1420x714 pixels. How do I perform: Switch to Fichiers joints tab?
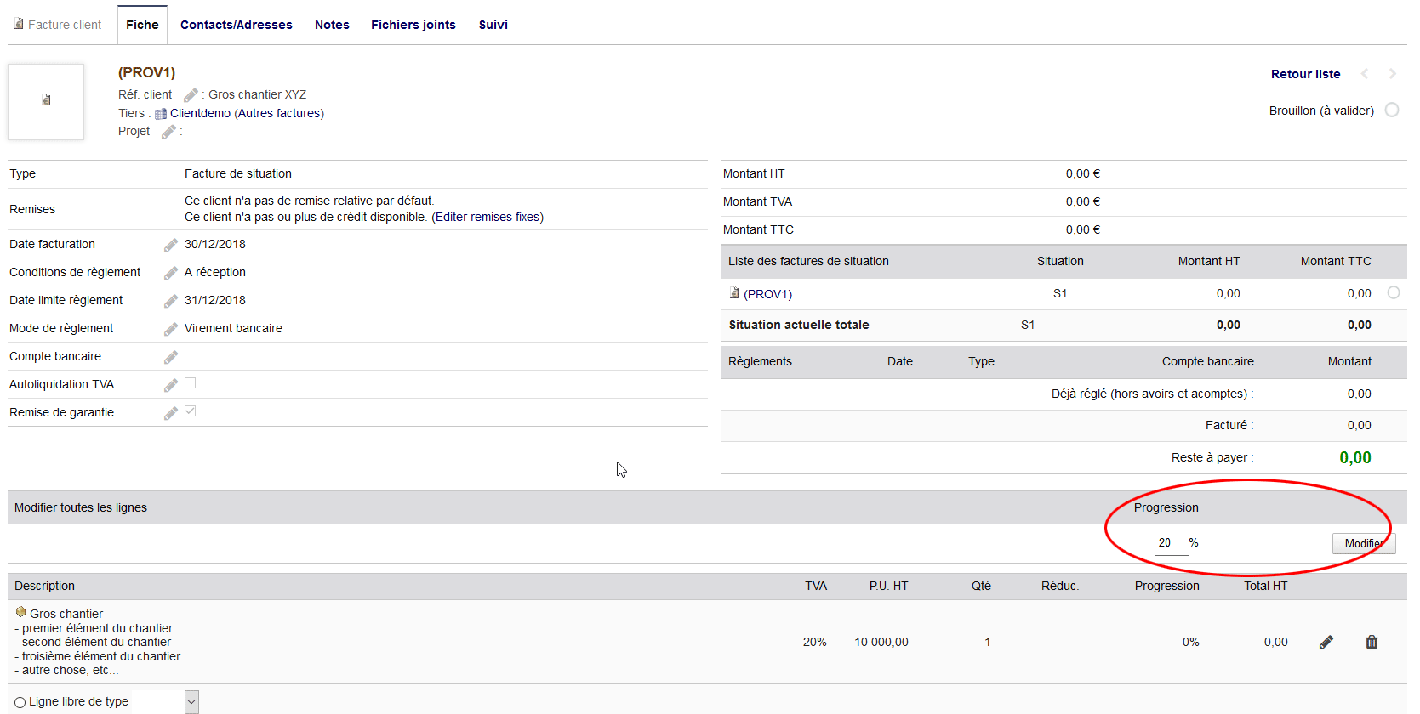(x=413, y=25)
